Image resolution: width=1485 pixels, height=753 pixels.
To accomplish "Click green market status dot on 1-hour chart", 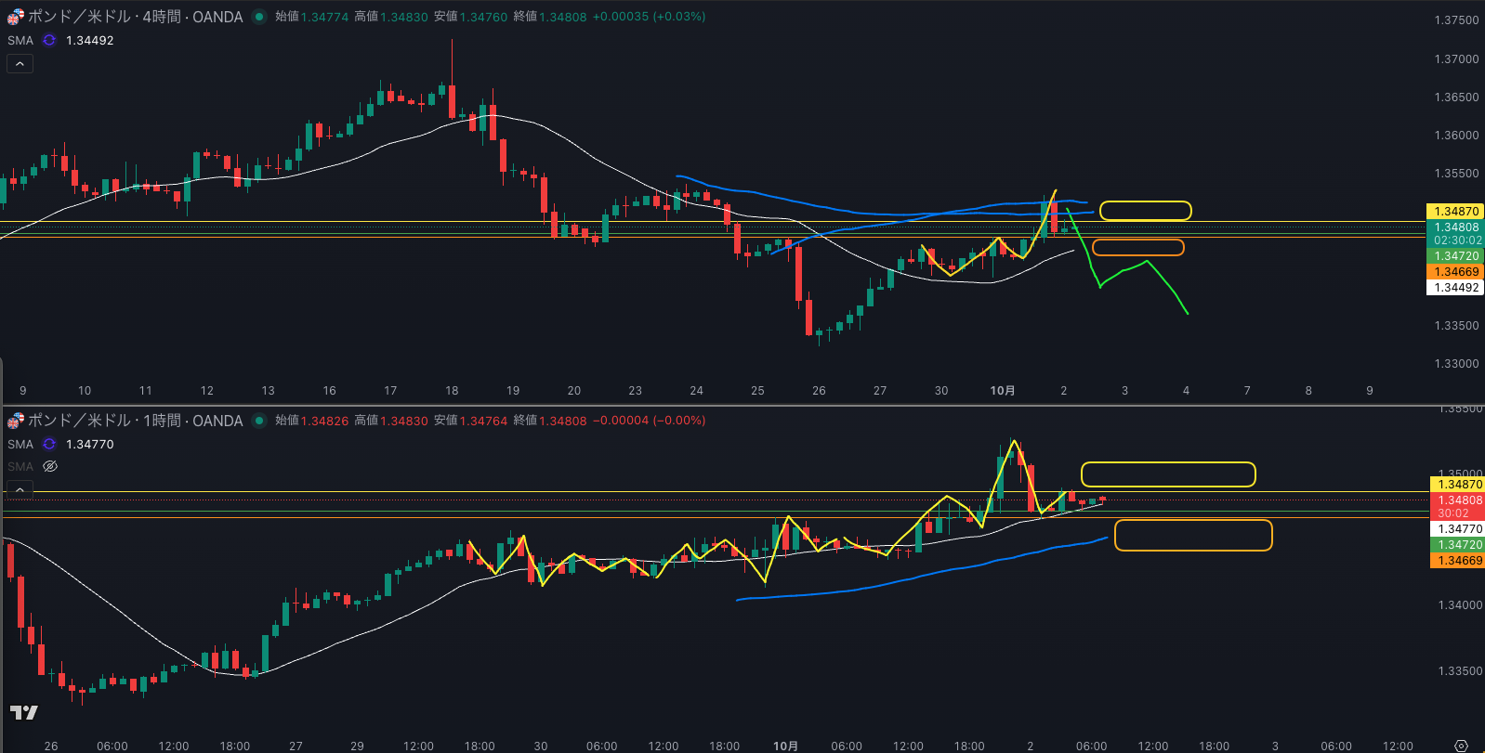I will coord(259,421).
